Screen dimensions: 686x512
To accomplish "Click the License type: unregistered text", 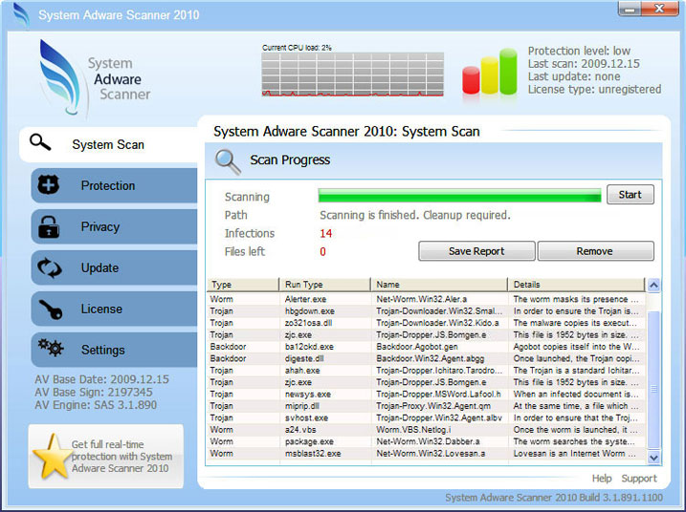I will tap(594, 89).
